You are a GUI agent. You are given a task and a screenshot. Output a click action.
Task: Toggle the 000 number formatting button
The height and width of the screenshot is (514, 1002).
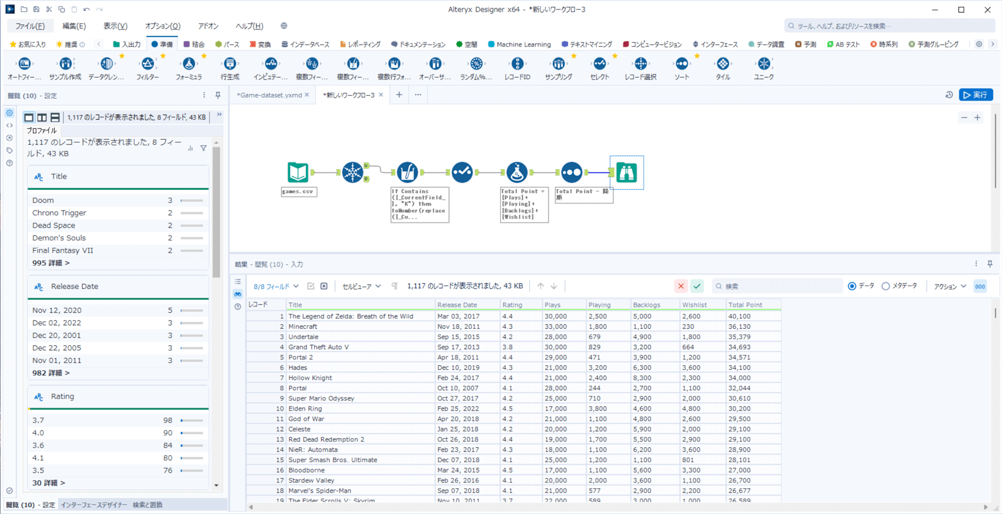point(980,286)
